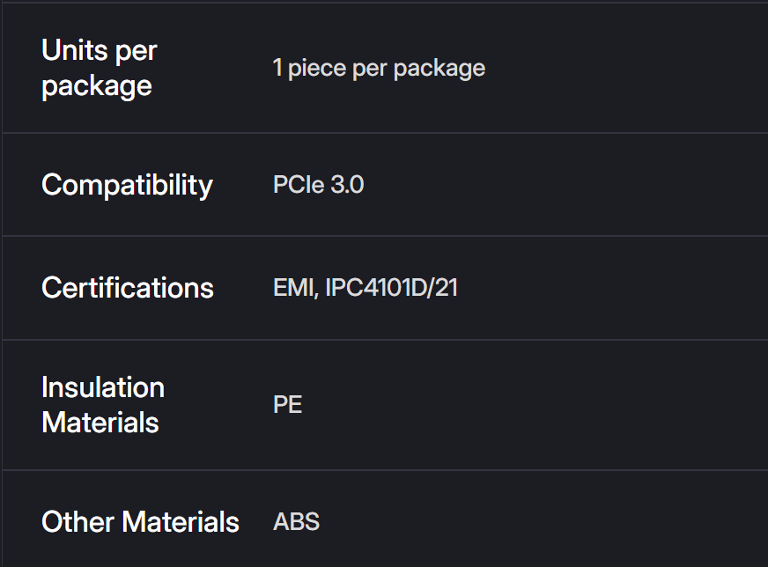
Task: Click the Other Materials label
Action: point(140,521)
